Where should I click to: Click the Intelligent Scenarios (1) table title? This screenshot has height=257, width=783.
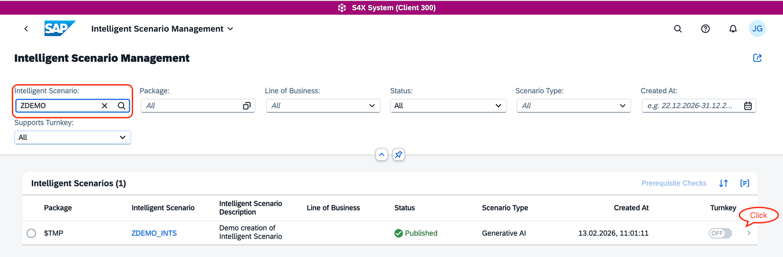coord(79,183)
